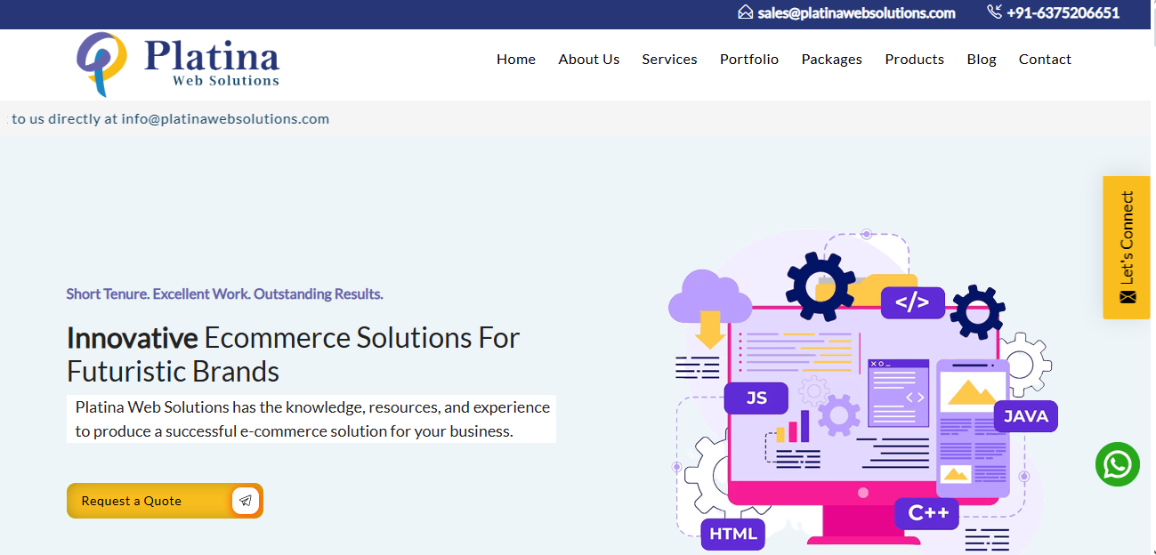
Task: Click the sales@platinawebsolutions.com email link
Action: 856,12
